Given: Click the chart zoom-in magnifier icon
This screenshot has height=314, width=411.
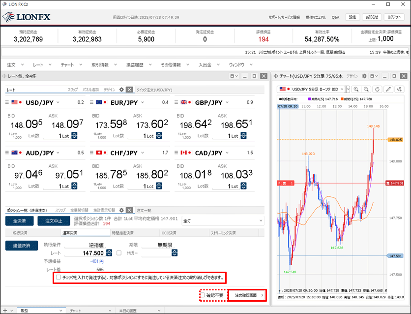Looking at the screenshot, I should point(356,89).
